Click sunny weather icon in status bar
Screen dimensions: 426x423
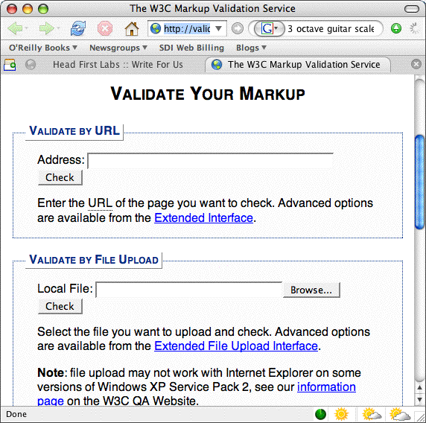[x=341, y=414]
